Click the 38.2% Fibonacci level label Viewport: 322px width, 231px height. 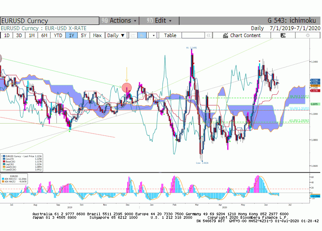point(299,97)
